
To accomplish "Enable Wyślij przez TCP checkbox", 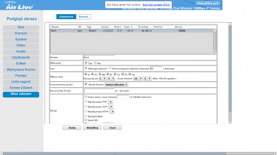I will click(x=86, y=106).
